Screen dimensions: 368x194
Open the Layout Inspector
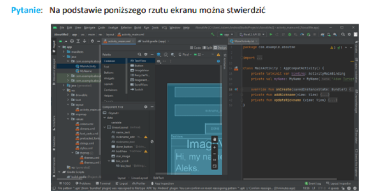click(x=339, y=183)
